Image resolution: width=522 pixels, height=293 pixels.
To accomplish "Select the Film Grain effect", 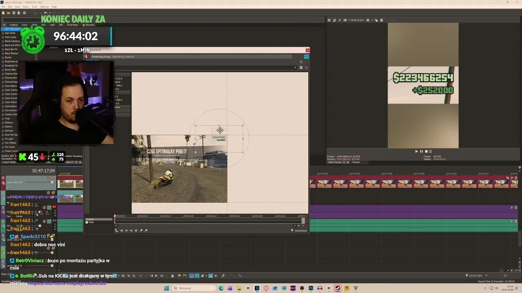I will (x=10, y=147).
